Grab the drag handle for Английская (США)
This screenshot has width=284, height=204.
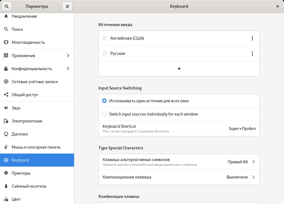[x=105, y=38]
